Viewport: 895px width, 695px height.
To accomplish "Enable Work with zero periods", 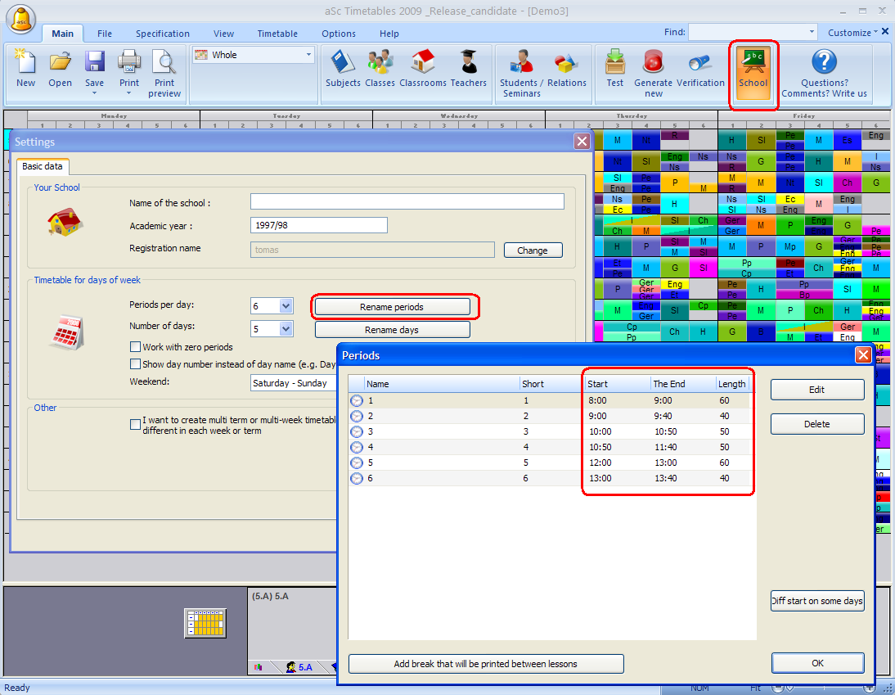I will pos(136,347).
